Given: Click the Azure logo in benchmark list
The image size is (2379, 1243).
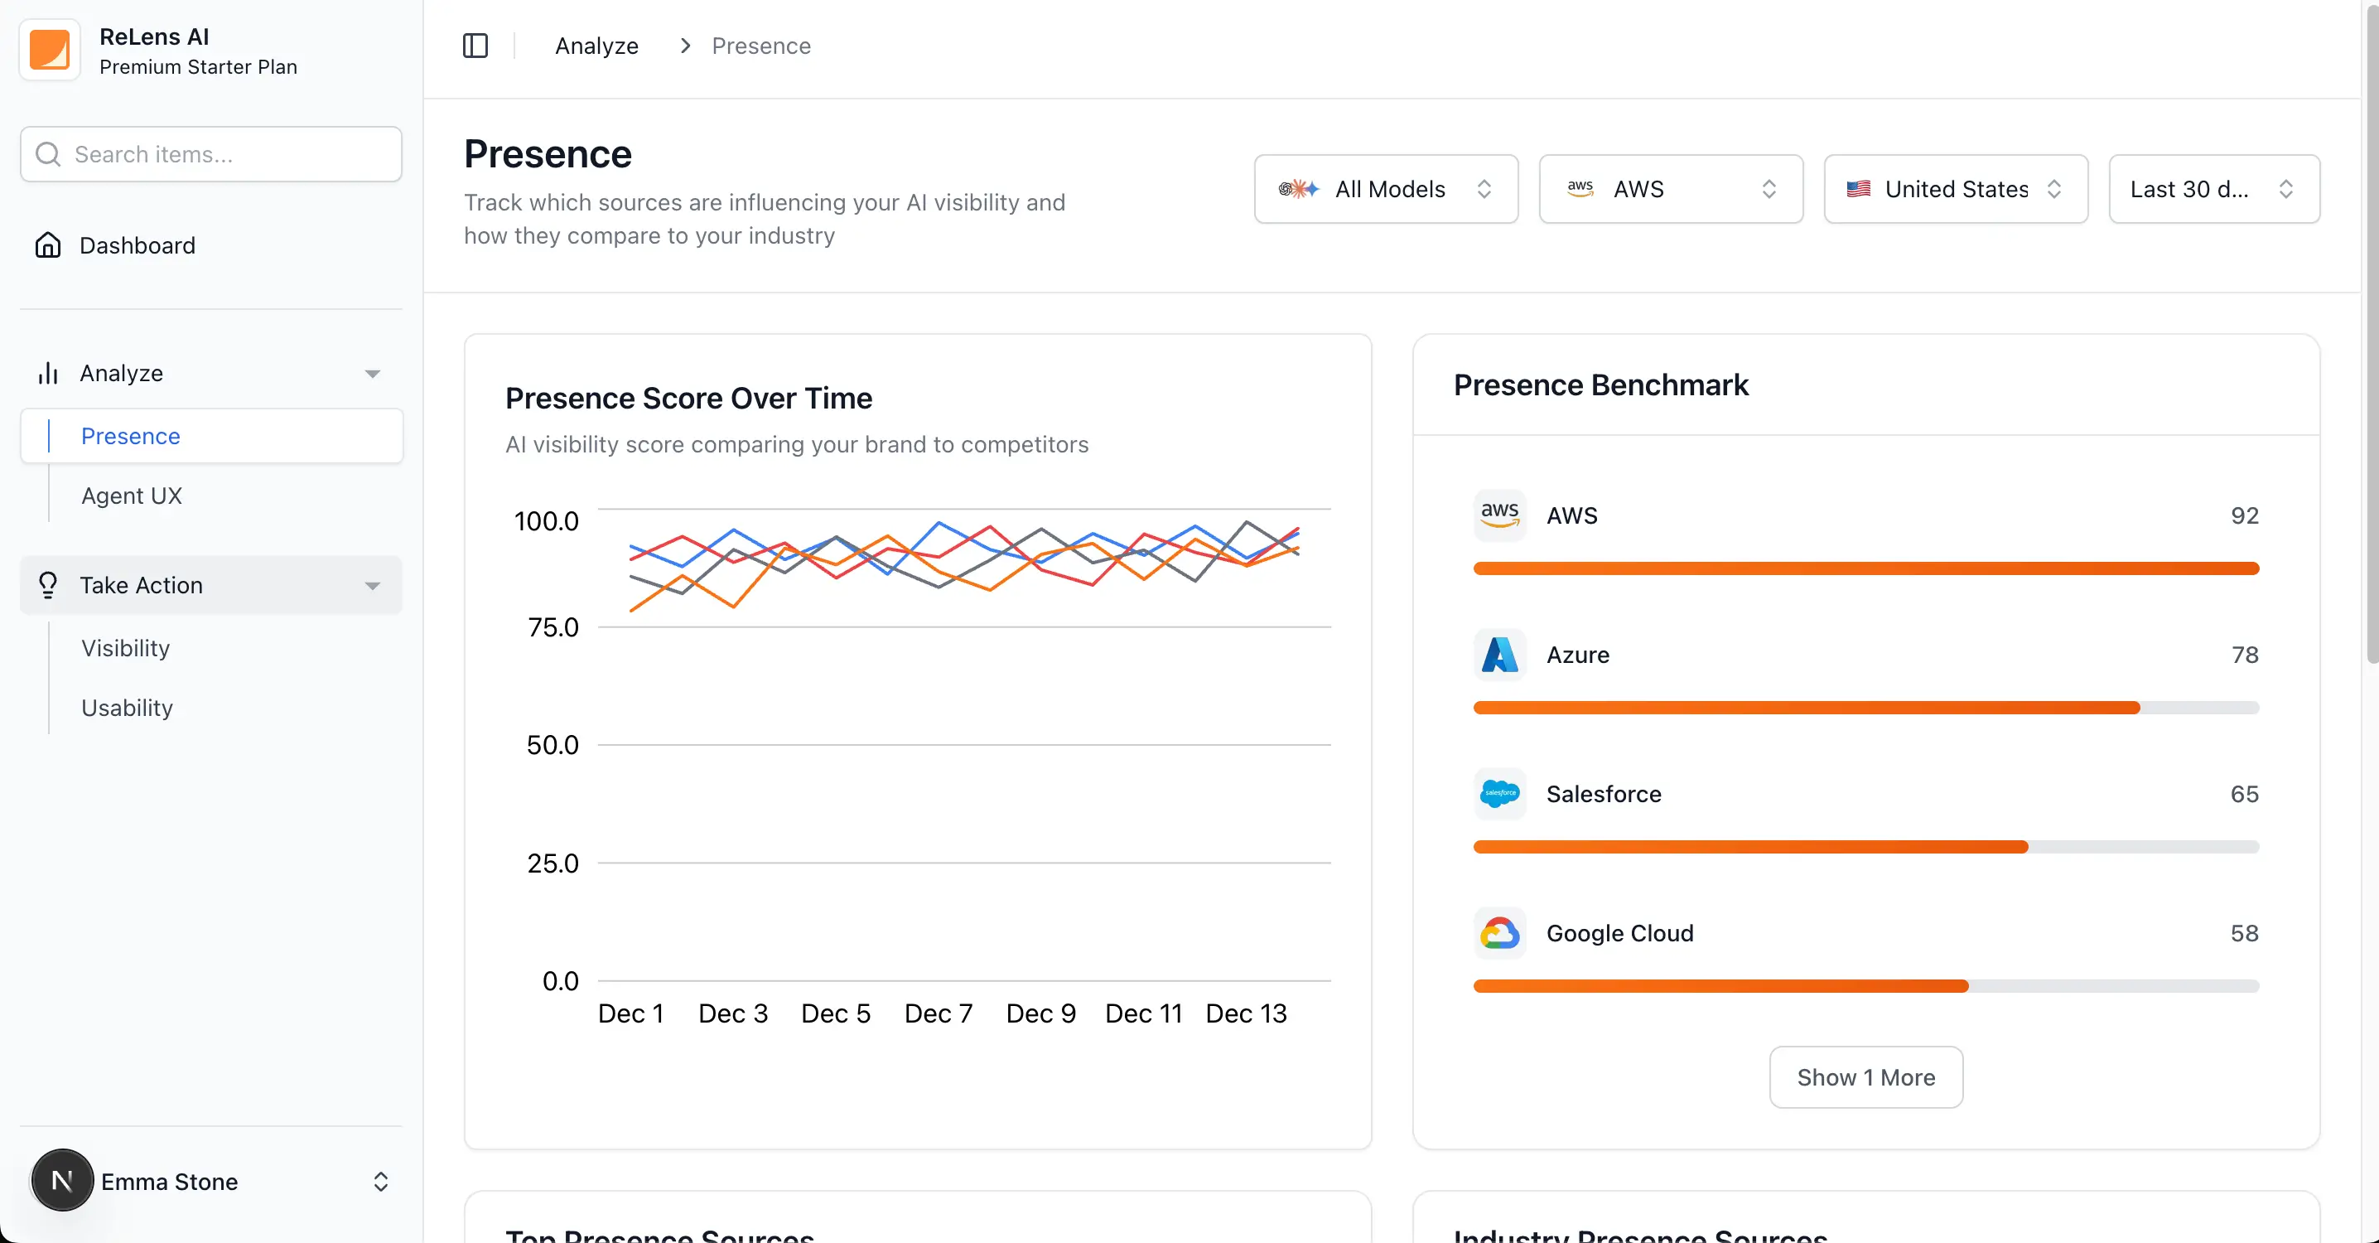Looking at the screenshot, I should tap(1498, 655).
